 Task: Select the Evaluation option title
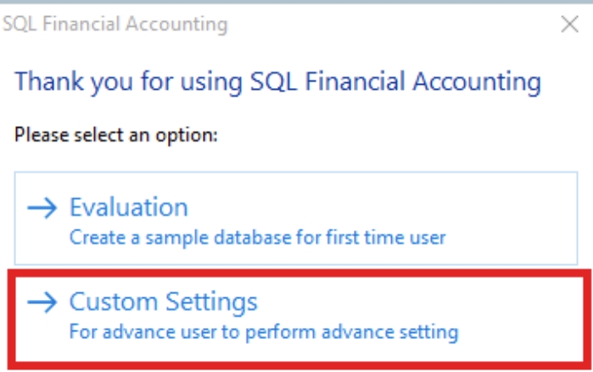(128, 208)
